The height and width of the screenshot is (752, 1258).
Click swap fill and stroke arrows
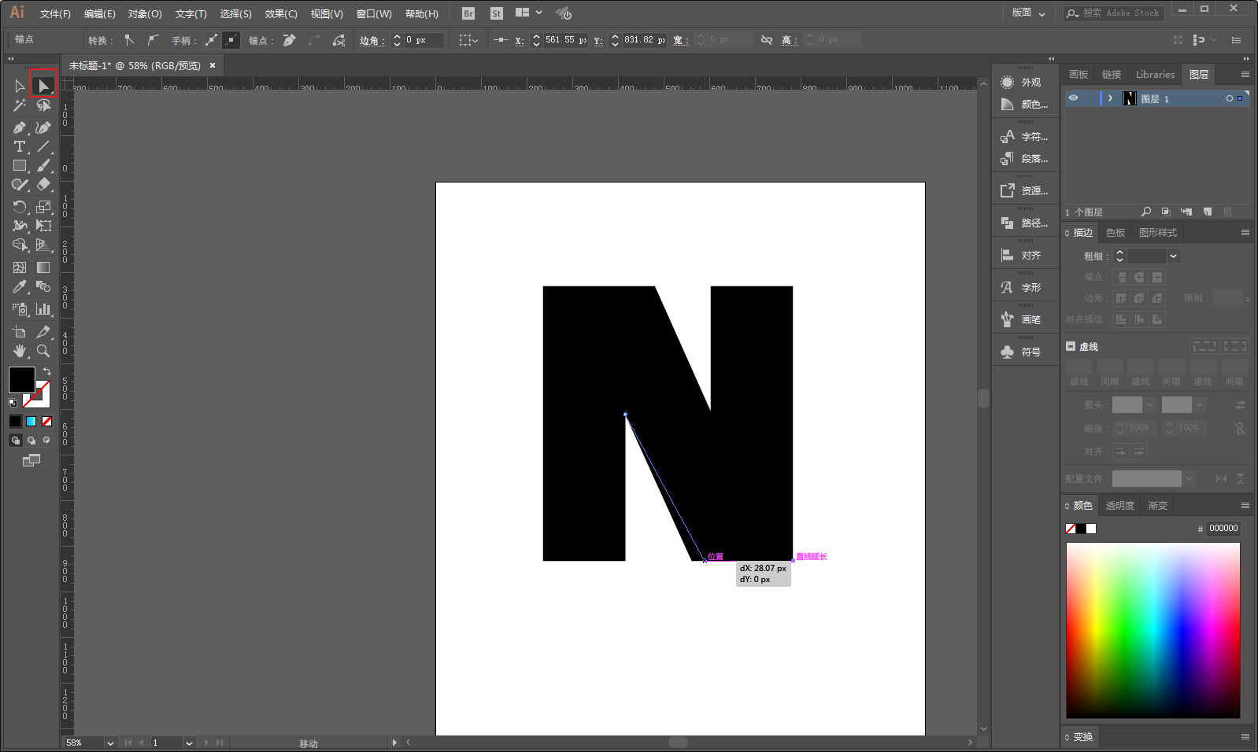coord(46,371)
